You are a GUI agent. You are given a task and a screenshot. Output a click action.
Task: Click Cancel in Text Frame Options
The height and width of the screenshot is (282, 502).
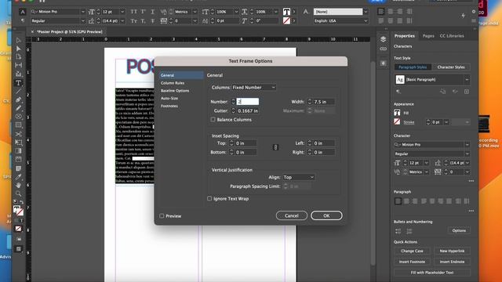291,215
